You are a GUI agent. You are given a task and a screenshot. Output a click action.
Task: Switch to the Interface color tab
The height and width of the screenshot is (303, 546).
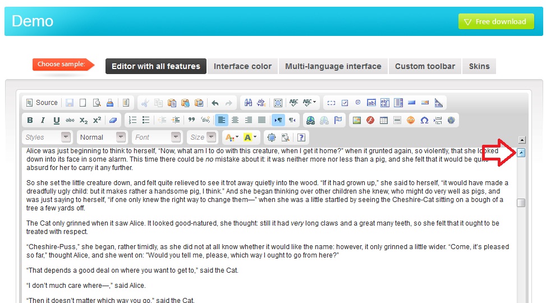pyautogui.click(x=242, y=66)
